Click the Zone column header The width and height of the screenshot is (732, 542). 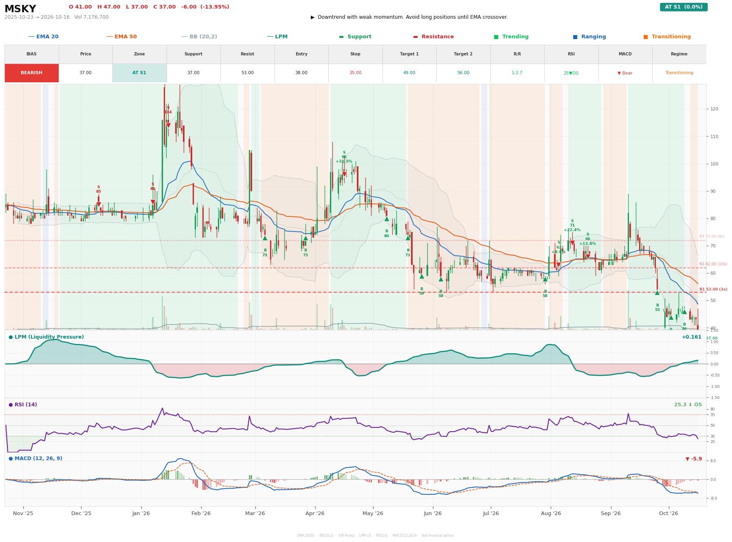coord(139,54)
